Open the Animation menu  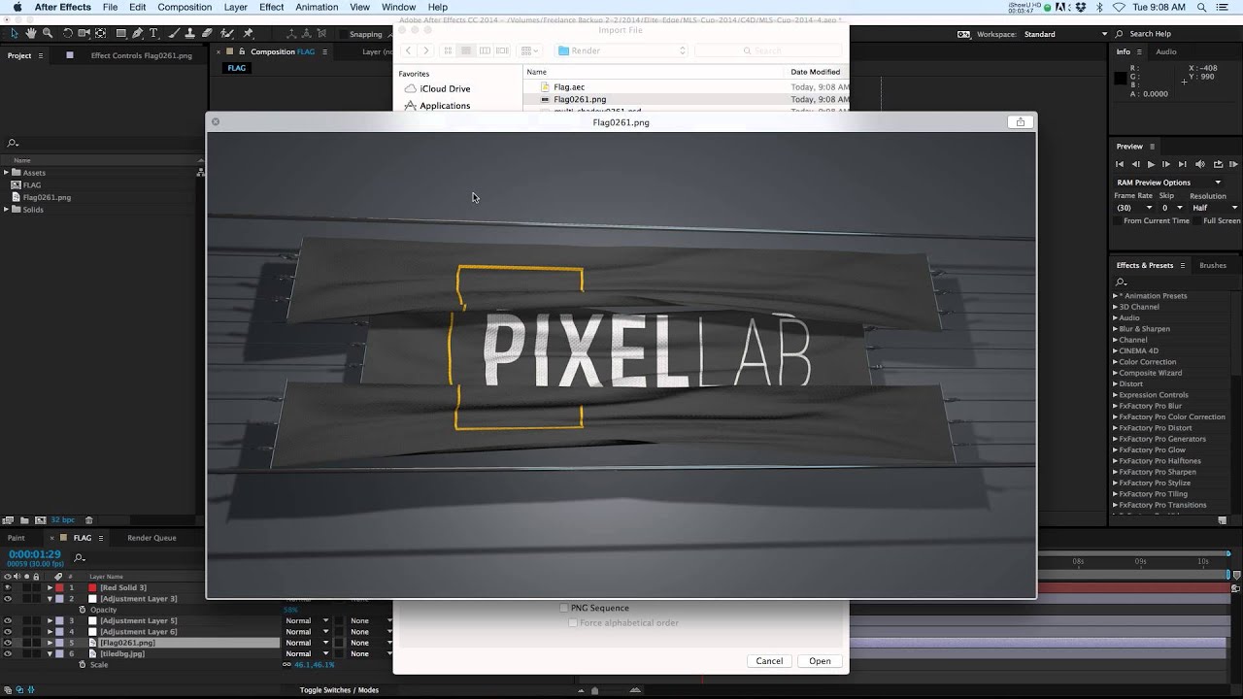click(317, 7)
